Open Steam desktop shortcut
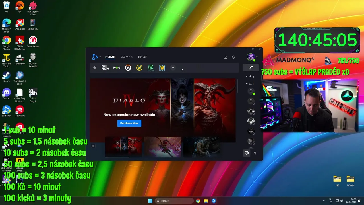The image size is (364, 205). click(7, 77)
